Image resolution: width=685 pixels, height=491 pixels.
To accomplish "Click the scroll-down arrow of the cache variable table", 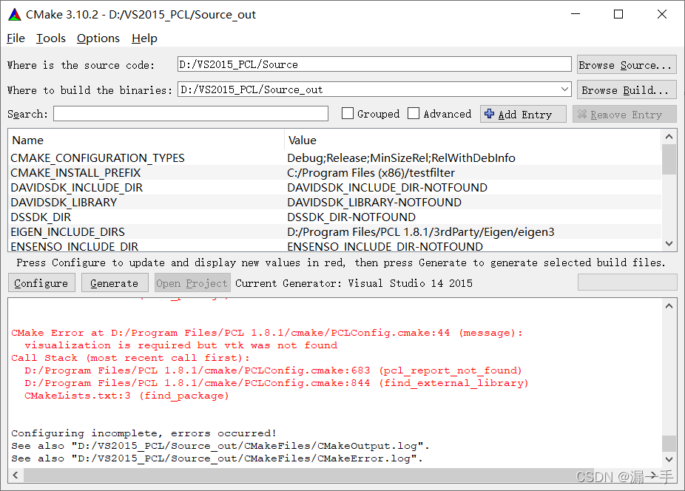I will coord(669,244).
